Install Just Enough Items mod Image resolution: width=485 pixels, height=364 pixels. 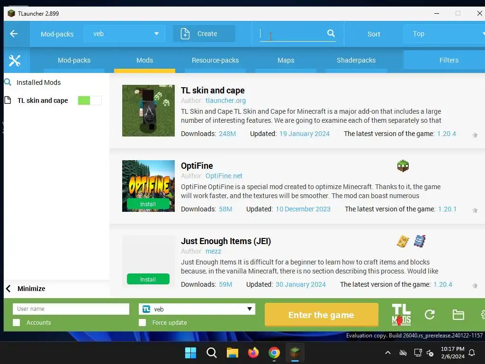tap(148, 279)
